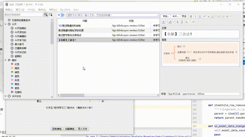
Task: Collapse the 卡片状态 tree section
Action: [6, 96]
